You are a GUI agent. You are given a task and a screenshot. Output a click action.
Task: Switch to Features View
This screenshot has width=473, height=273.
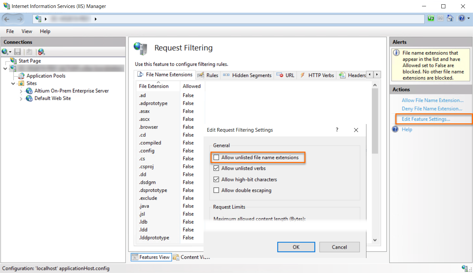tap(151, 257)
